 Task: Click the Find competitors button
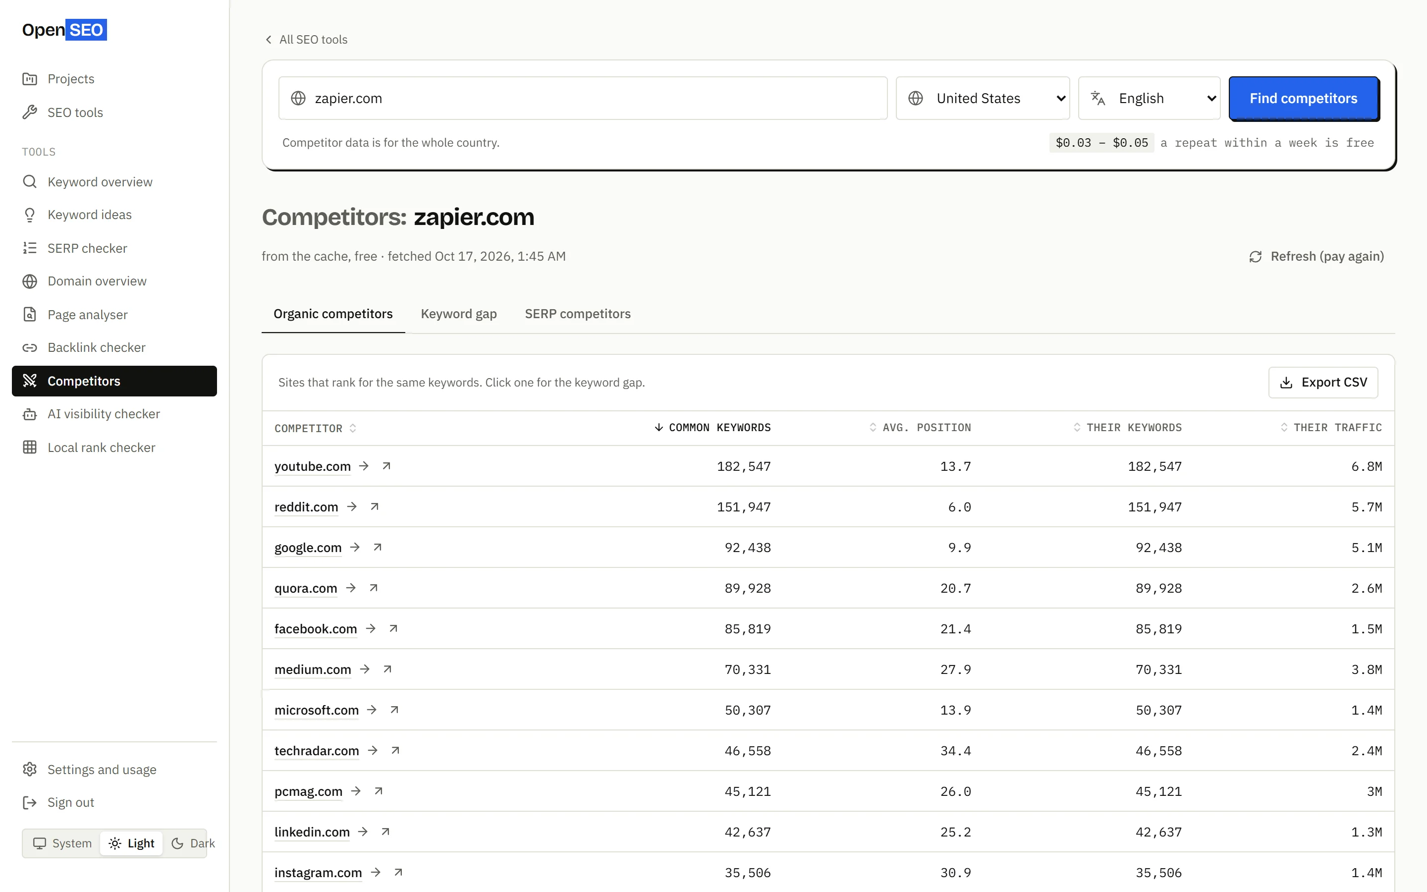pos(1303,98)
